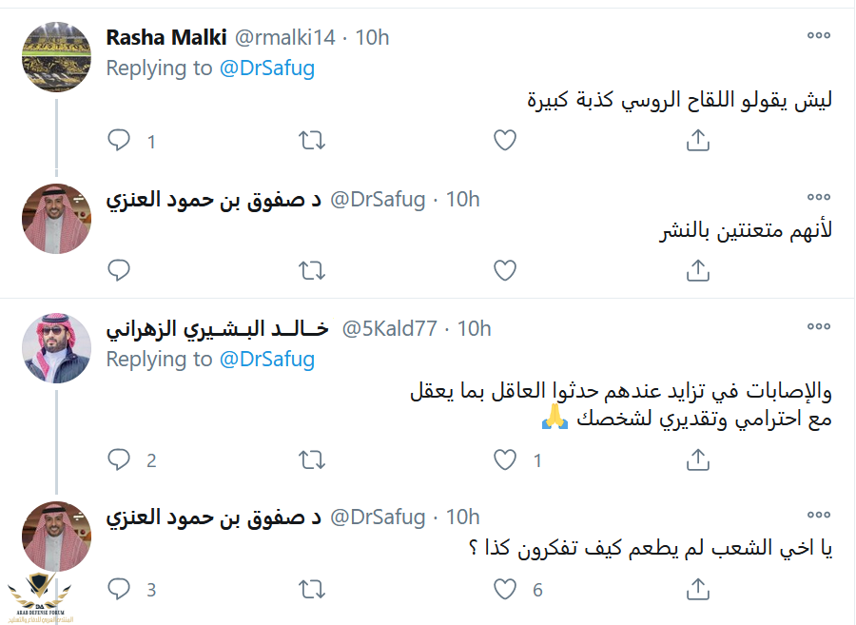The image size is (856, 625).
Task: Share the last DrSafug tweet
Action: pyautogui.click(x=697, y=590)
